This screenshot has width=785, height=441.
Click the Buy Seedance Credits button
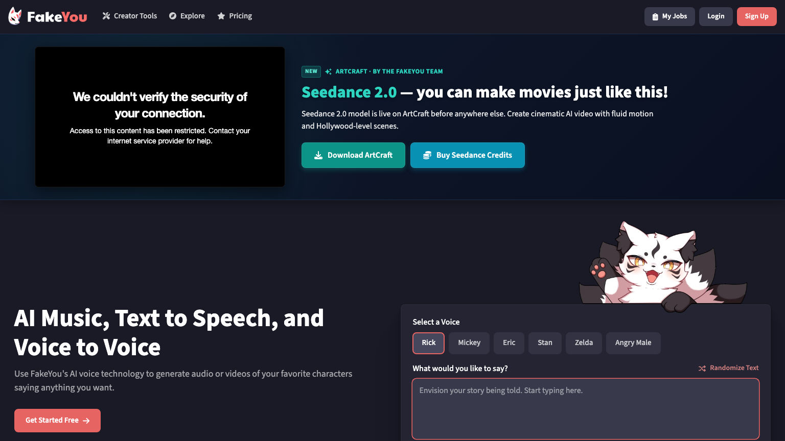[x=468, y=155]
